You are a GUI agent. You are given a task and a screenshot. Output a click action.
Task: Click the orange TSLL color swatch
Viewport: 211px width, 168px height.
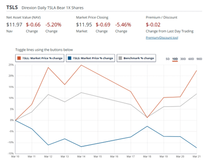click(19, 58)
